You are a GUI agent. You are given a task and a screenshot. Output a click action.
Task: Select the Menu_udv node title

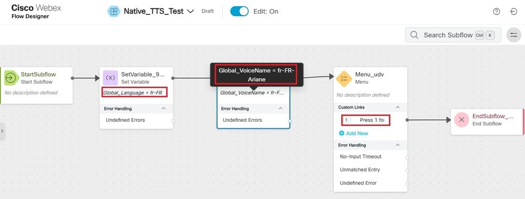[369, 75]
